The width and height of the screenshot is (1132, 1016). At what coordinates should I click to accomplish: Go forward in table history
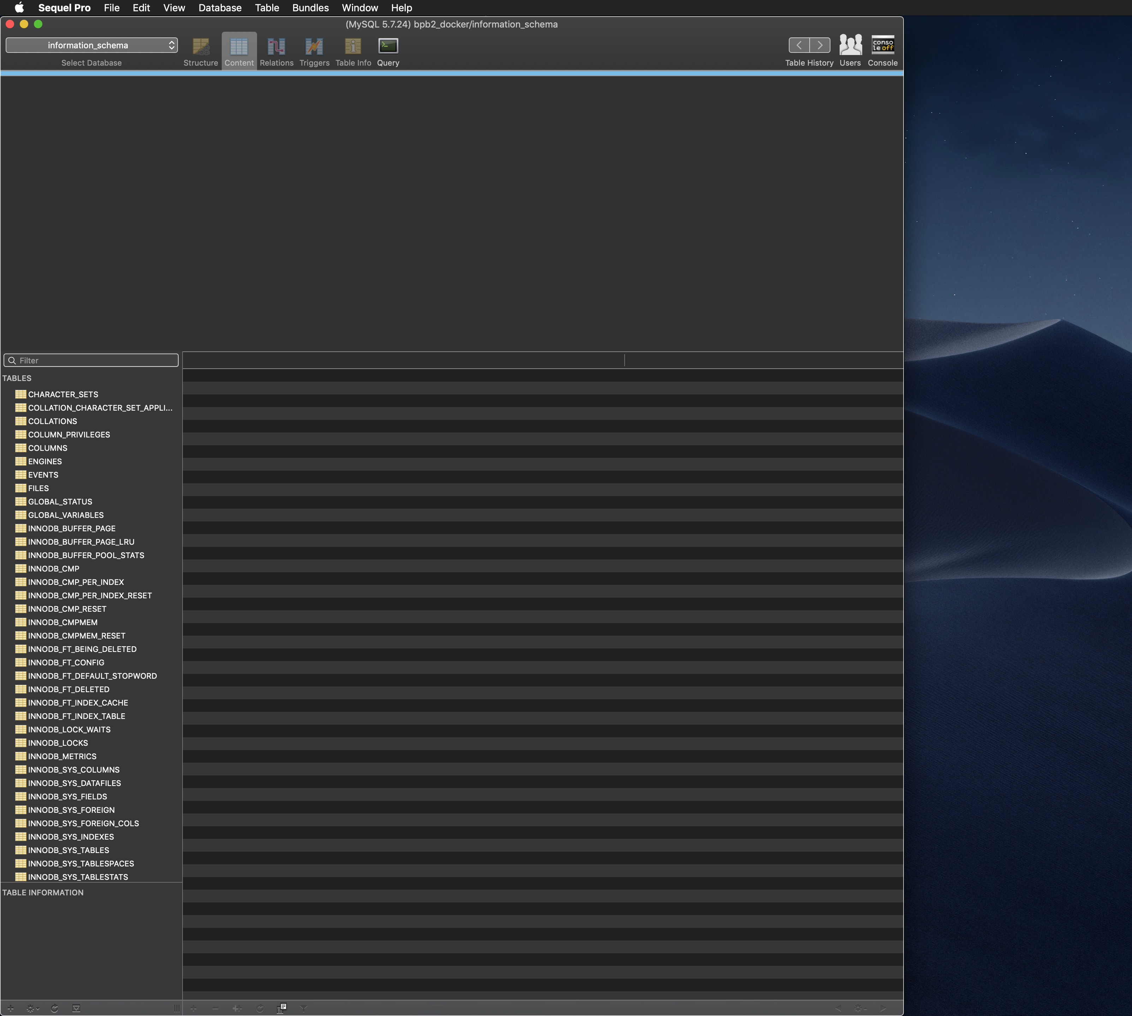820,45
